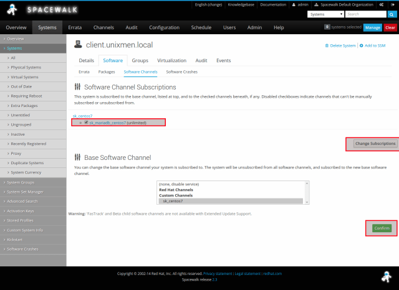The height and width of the screenshot is (290, 399).
Task: Click the blue Manage button
Action: coord(373,27)
